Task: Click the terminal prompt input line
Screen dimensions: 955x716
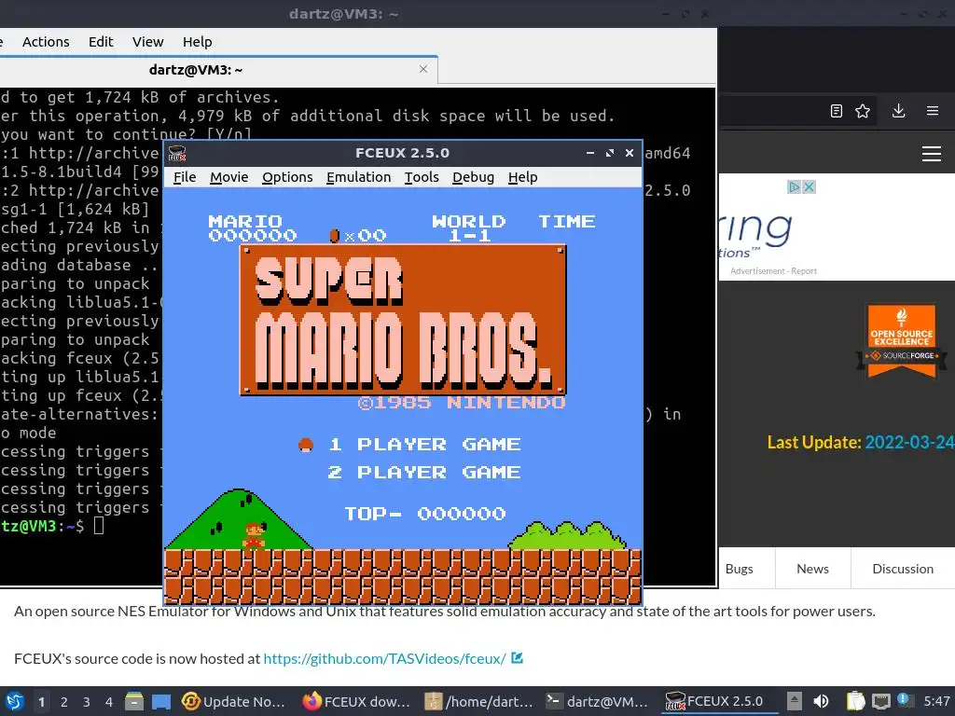Action: click(x=99, y=527)
